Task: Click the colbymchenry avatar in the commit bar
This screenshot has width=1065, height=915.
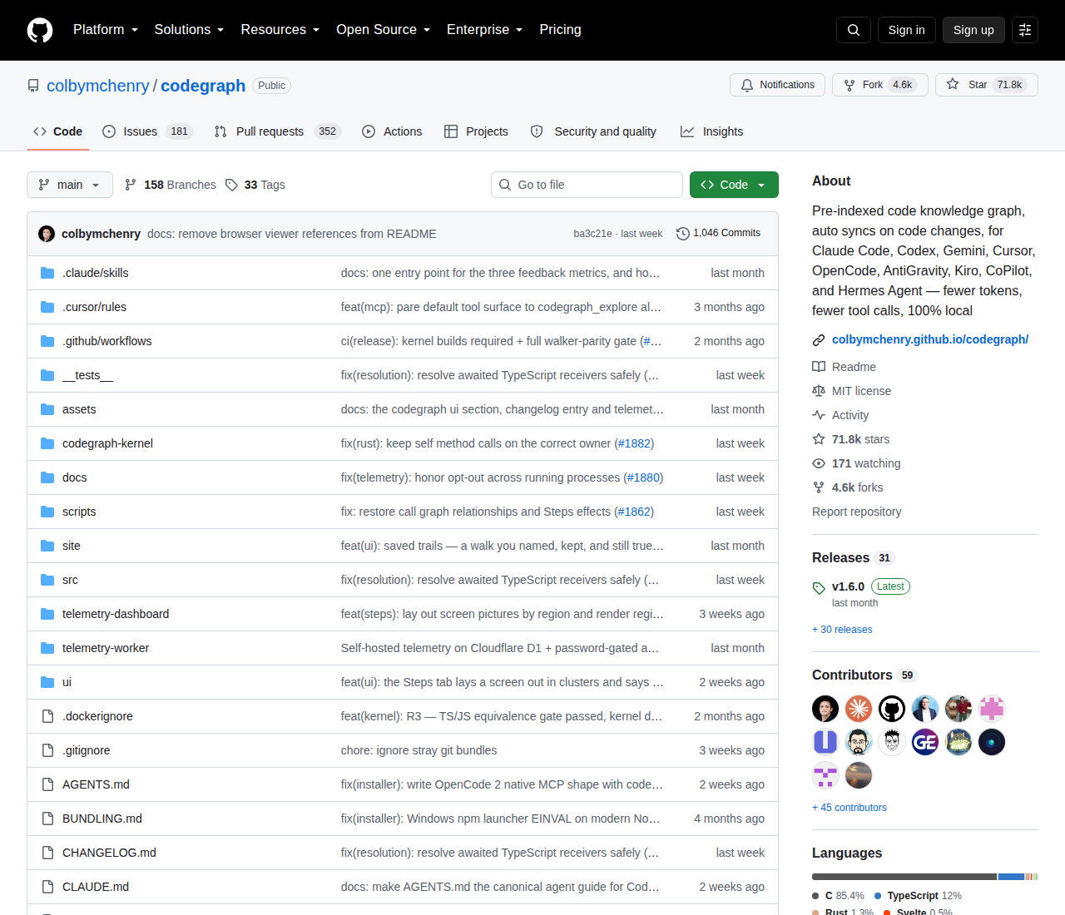Action: 47,234
